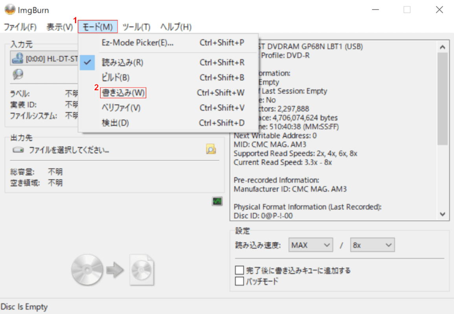The image size is (454, 314).
Task: Open the log window icon
Action: click(217, 201)
